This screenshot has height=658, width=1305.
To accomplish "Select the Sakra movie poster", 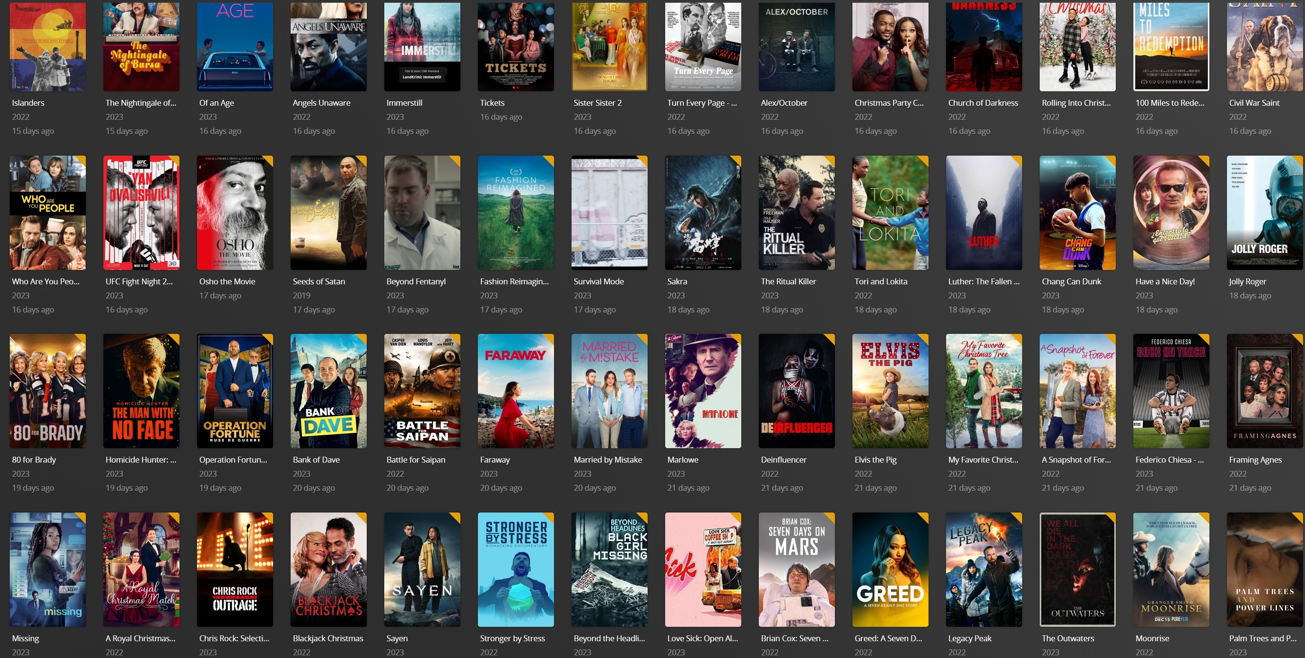I will coord(703,213).
